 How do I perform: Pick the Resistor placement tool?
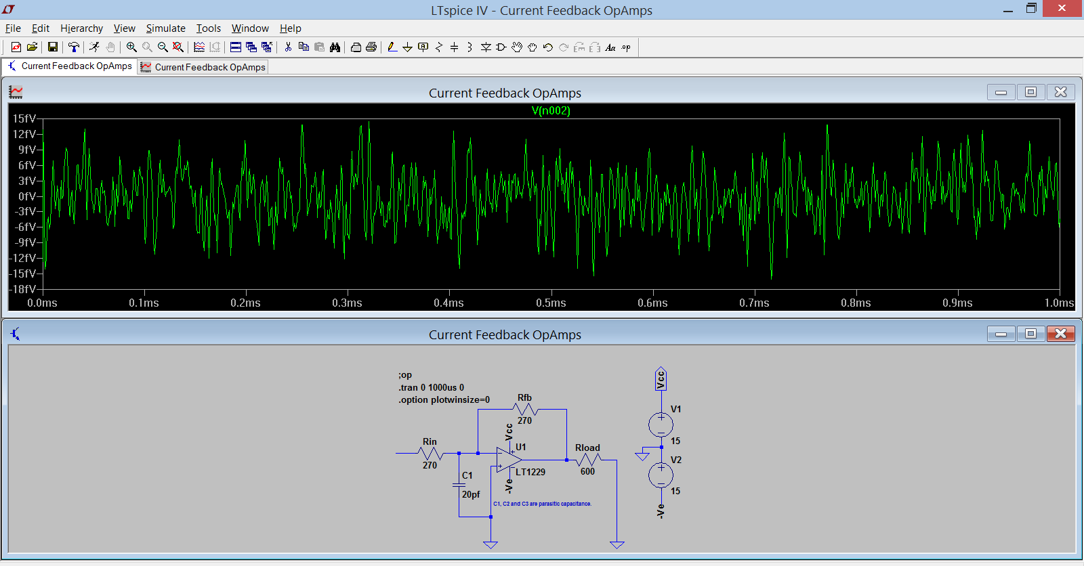[x=439, y=47]
